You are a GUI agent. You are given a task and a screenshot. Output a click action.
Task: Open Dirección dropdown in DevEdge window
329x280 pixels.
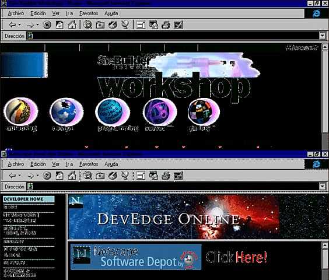[x=323, y=186]
